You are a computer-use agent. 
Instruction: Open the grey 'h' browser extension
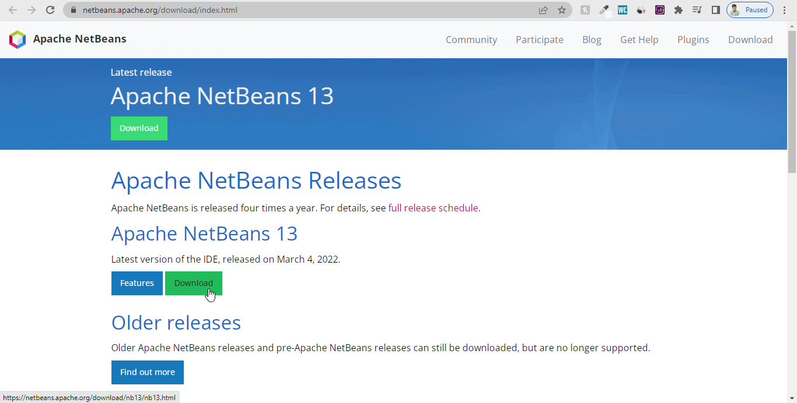tap(585, 10)
